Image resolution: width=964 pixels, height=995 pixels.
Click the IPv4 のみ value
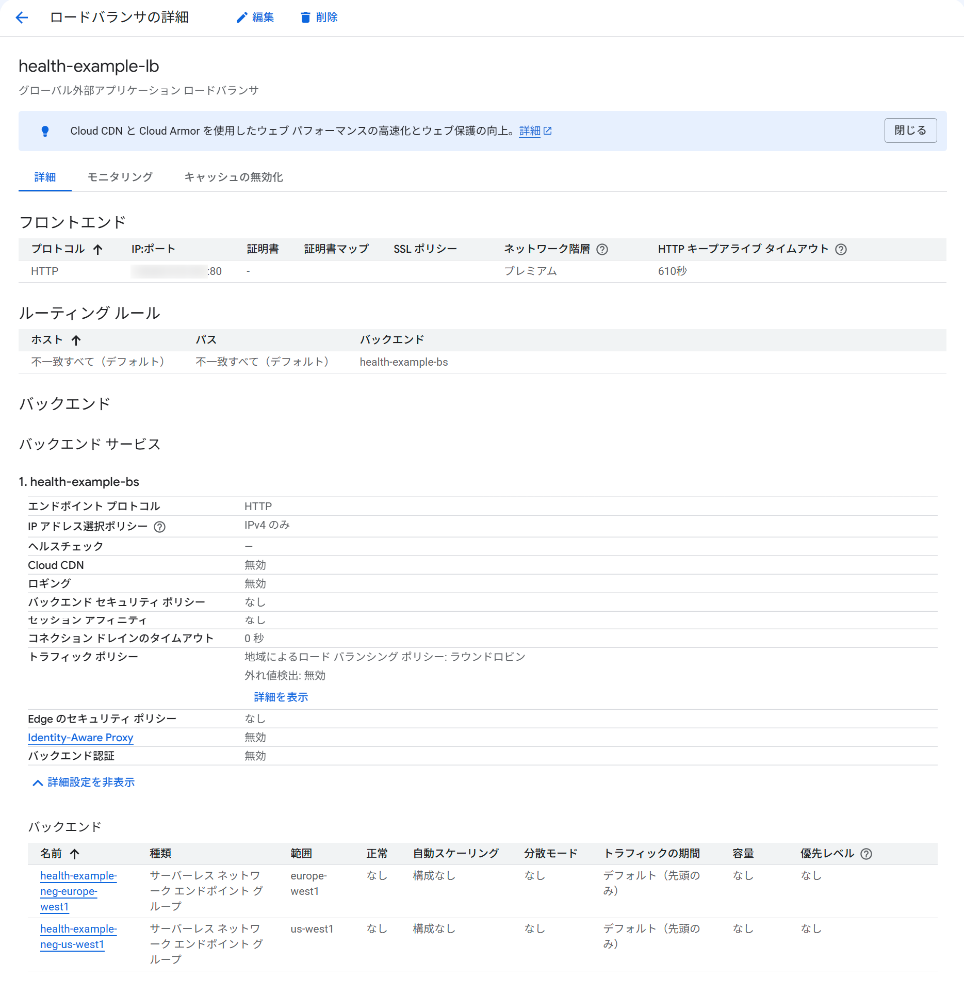[267, 525]
